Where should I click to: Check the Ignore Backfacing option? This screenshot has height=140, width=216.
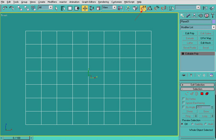(183, 103)
